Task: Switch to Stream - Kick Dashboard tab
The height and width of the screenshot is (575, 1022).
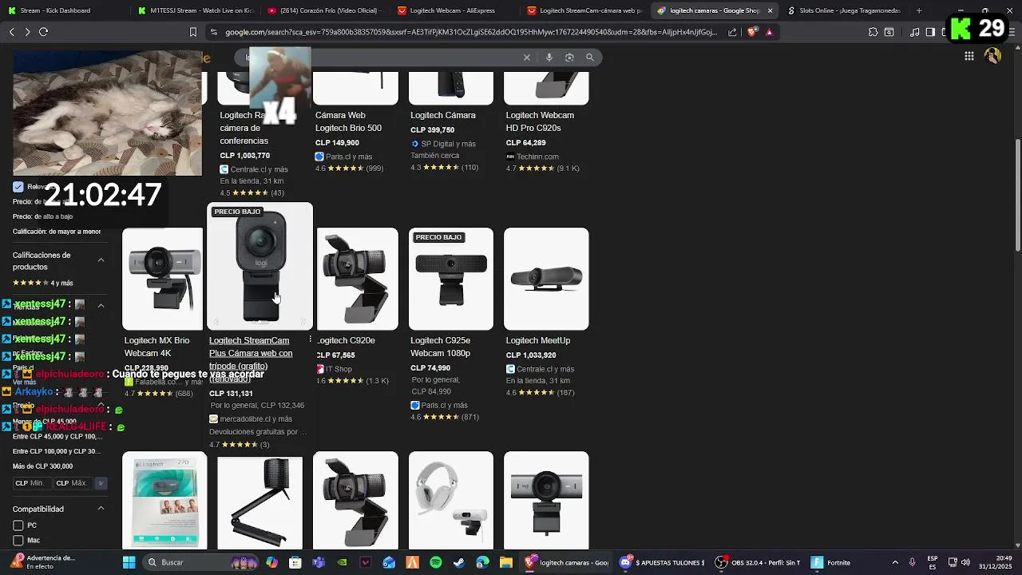Action: point(64,10)
